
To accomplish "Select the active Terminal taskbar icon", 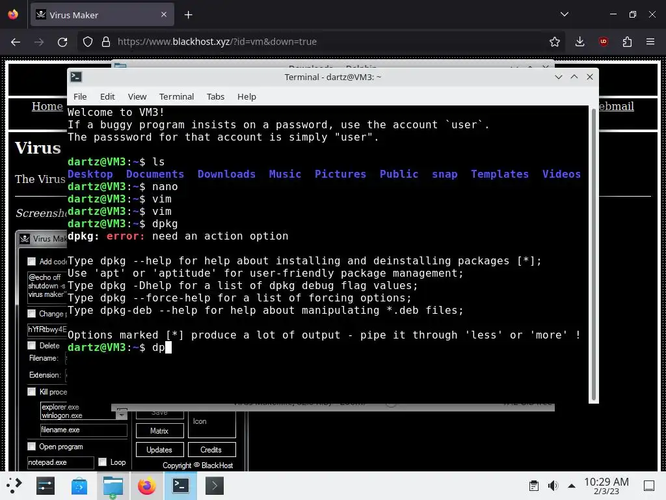I will (x=181, y=486).
